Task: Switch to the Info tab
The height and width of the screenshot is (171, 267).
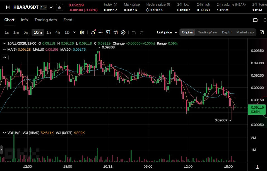Action: point(24,20)
